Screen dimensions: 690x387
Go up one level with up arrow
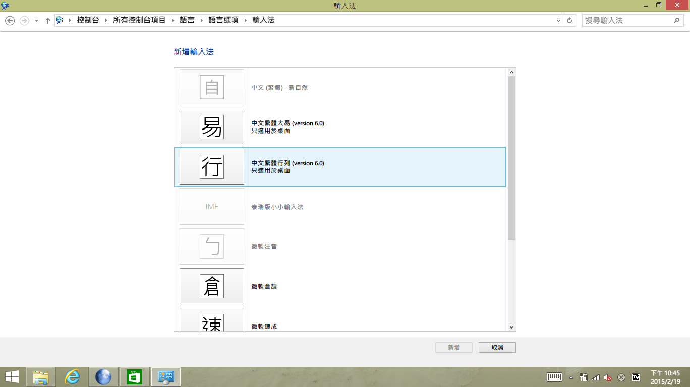[48, 21]
